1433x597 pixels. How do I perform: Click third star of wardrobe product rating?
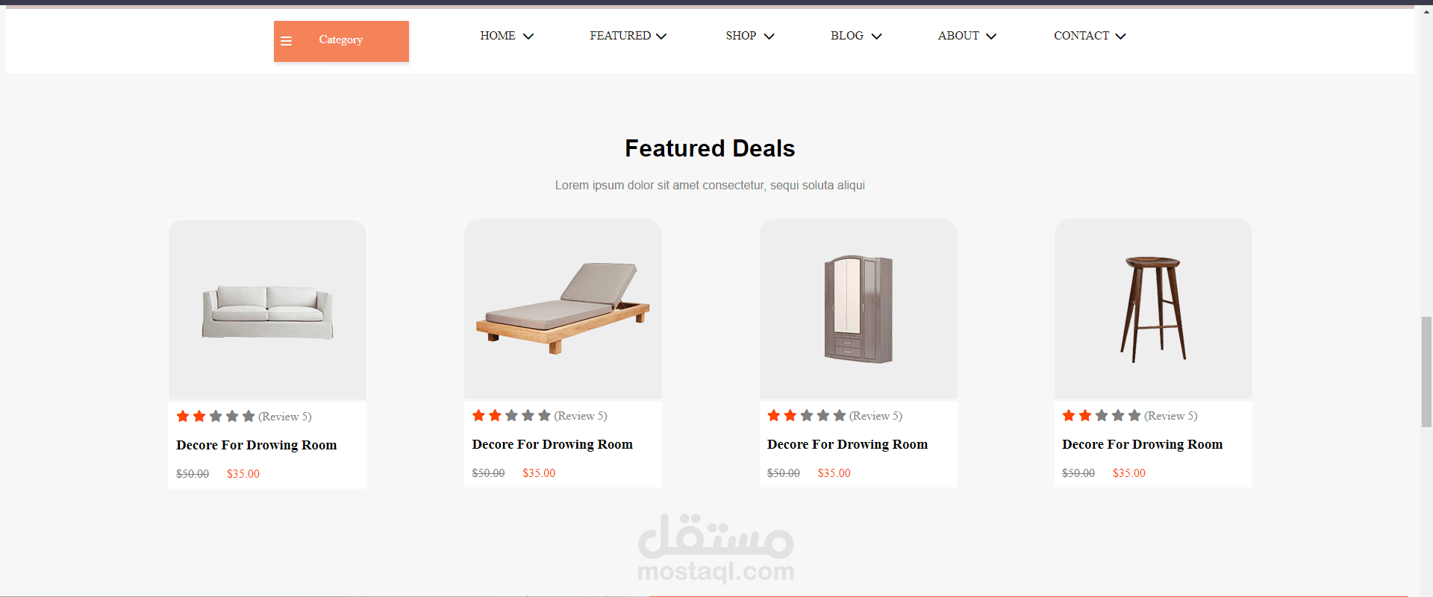click(807, 415)
